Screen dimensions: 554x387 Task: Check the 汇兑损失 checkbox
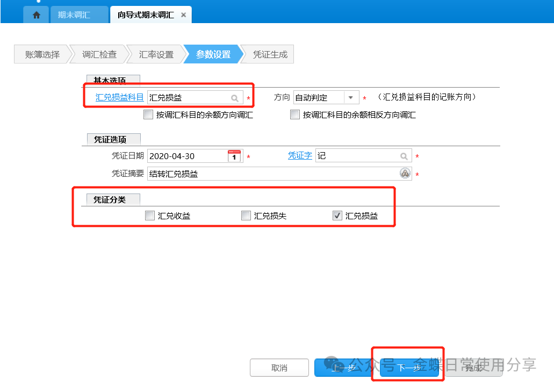pyautogui.click(x=246, y=216)
